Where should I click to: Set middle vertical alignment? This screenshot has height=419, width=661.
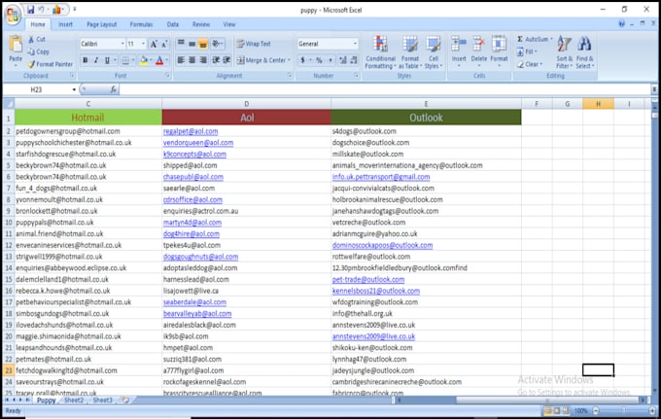click(191, 43)
